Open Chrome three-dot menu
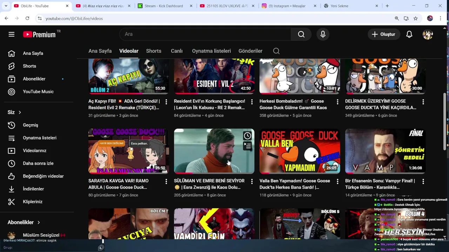Screen dimensions: 449x252 tap(440, 18)
